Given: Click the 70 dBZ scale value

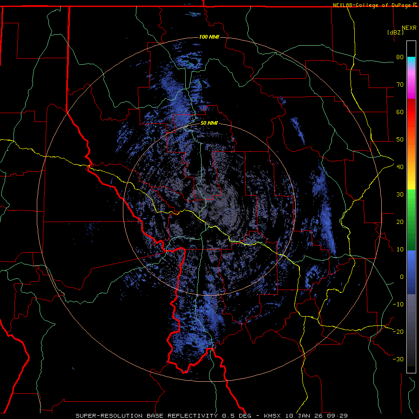Looking at the screenshot, I should (400, 85).
